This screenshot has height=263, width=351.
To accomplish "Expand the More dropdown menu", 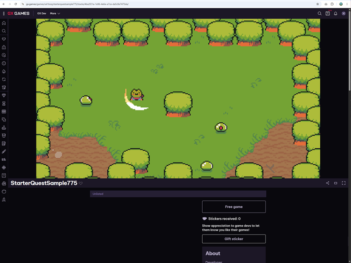I will (55, 14).
